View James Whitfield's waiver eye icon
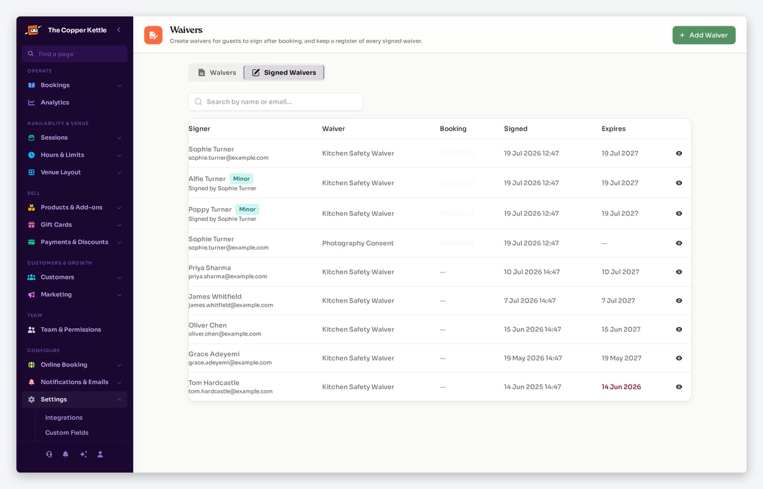763x489 pixels. tap(679, 301)
